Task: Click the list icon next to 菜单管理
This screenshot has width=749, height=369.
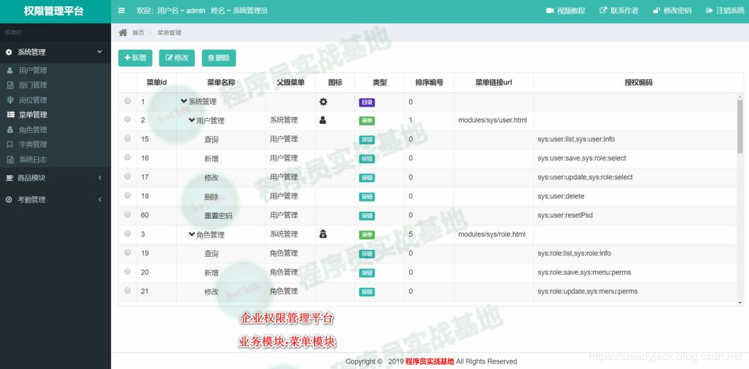Action: 10,115
